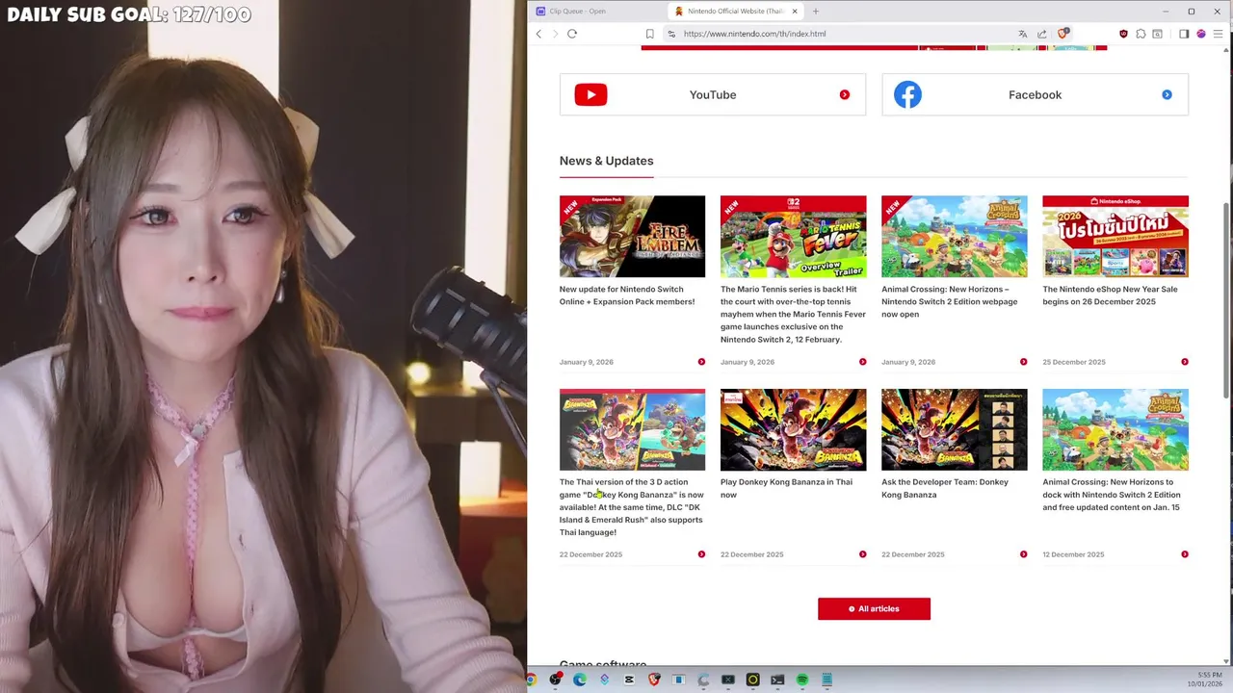The height and width of the screenshot is (693, 1233).
Task: Open the Facebook social link
Action: click(1035, 94)
